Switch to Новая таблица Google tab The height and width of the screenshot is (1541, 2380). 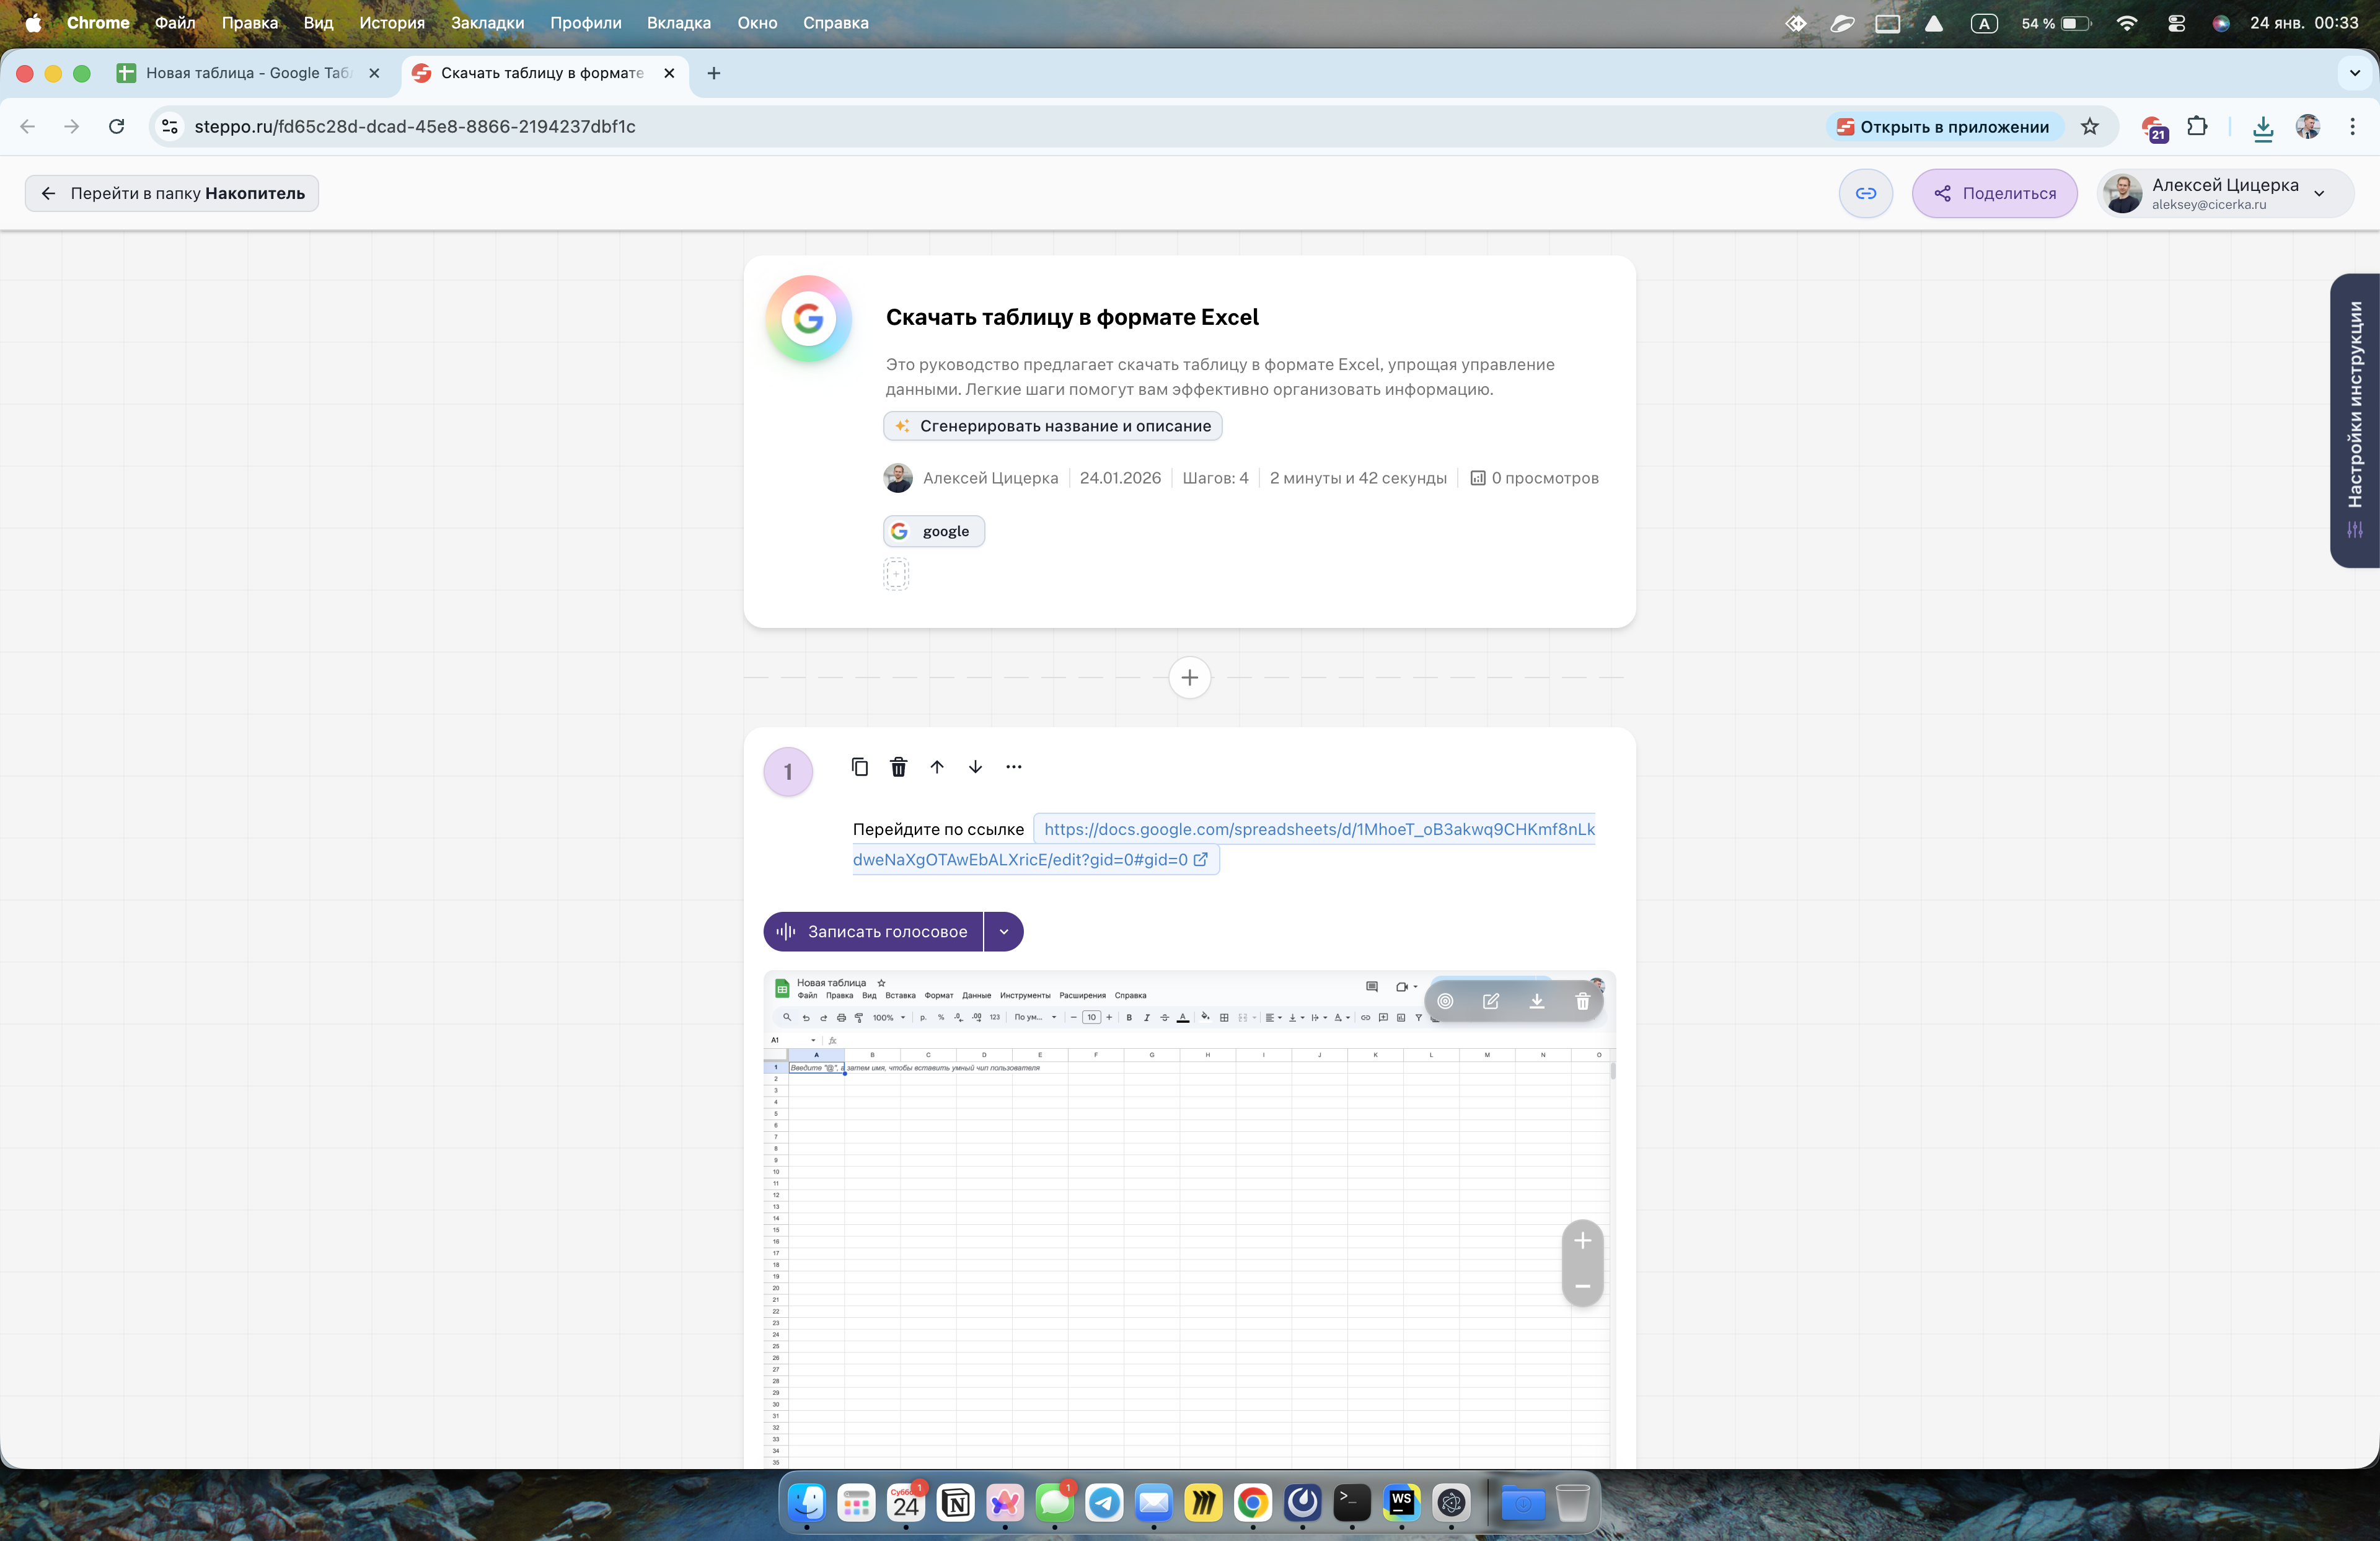point(248,73)
